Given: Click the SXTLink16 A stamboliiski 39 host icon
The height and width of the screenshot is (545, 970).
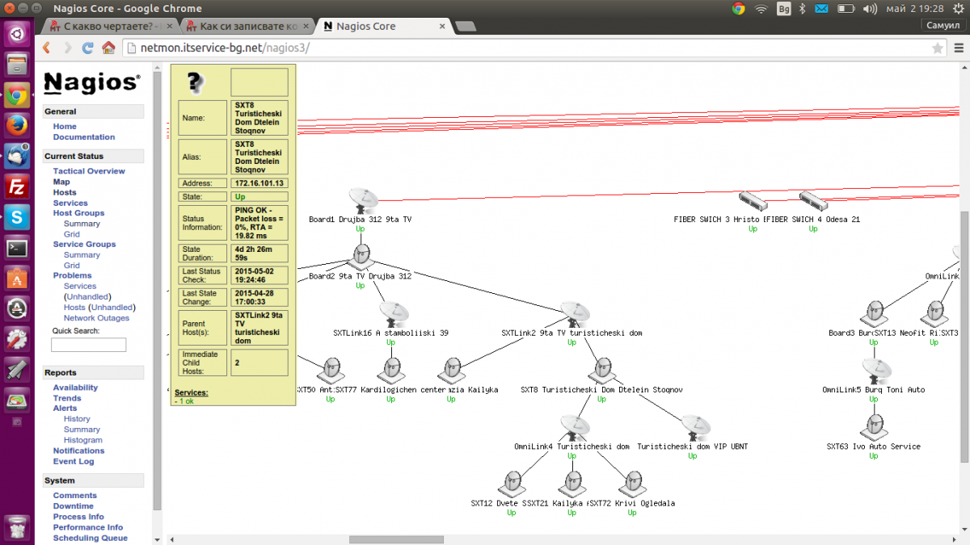Looking at the screenshot, I should click(x=392, y=313).
